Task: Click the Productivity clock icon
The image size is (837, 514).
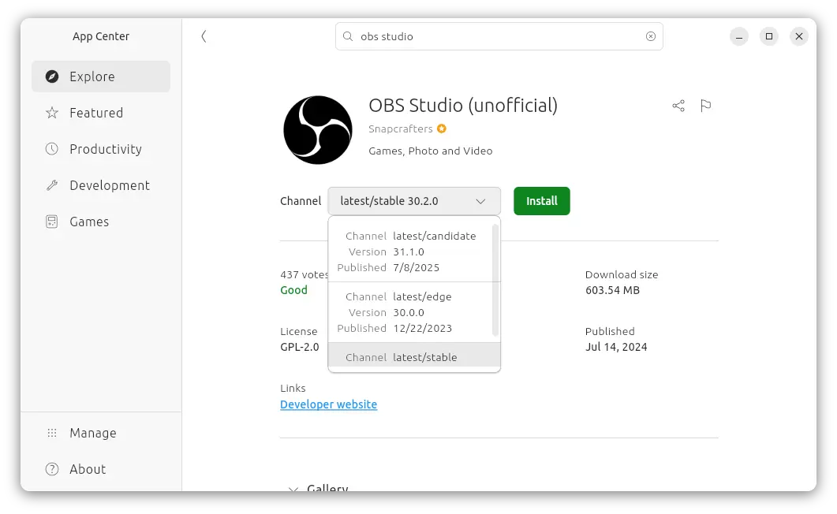Action: 52,149
